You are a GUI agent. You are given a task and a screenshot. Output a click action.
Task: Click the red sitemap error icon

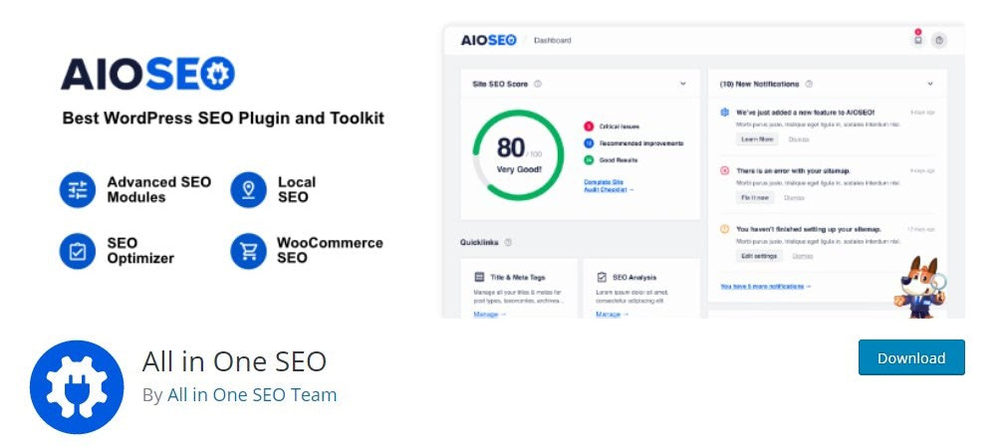tap(724, 171)
